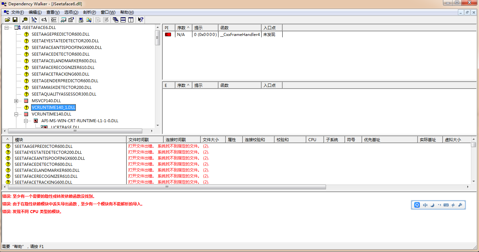Sort imports by 函数 column header
This screenshot has height=252, width=479.
(x=239, y=28)
